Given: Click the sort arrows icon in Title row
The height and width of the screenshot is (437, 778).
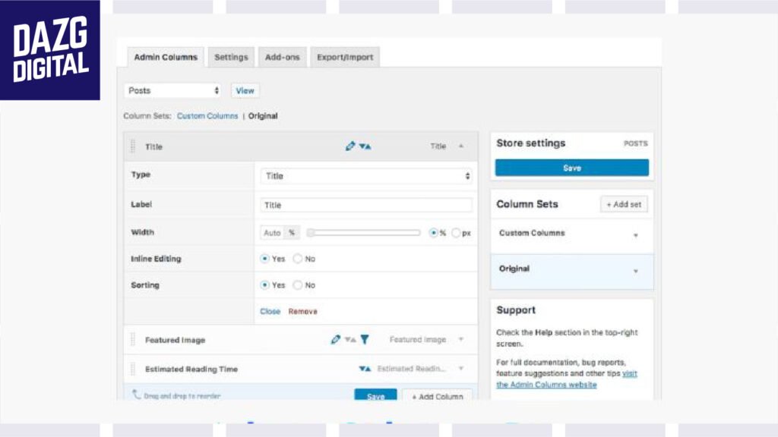Looking at the screenshot, I should click(x=365, y=146).
